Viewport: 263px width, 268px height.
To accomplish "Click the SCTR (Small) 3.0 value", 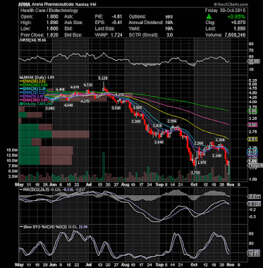I will pos(169,35).
